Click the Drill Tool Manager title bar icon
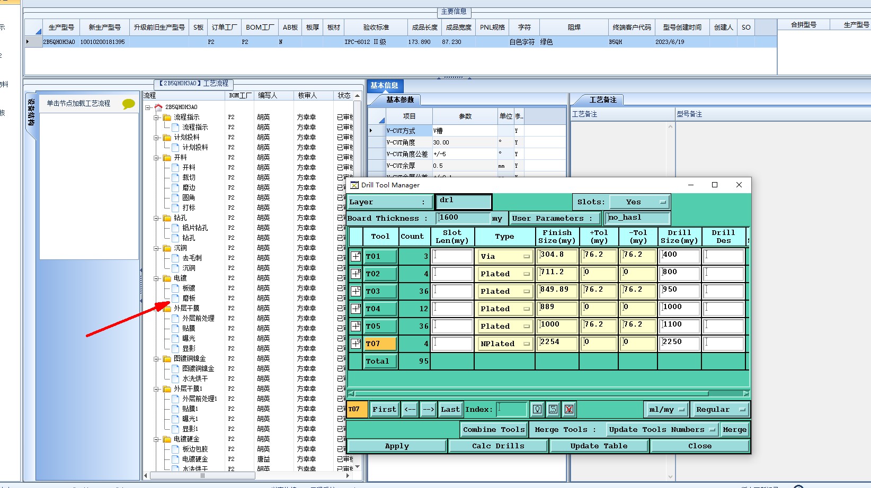Viewport: 871px width, 488px height. pyautogui.click(x=354, y=185)
